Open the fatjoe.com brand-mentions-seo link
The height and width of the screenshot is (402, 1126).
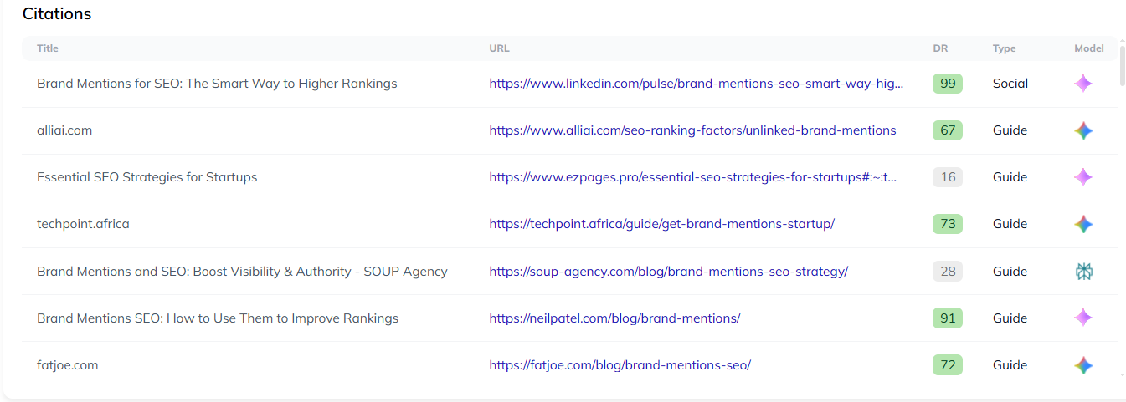pos(620,365)
